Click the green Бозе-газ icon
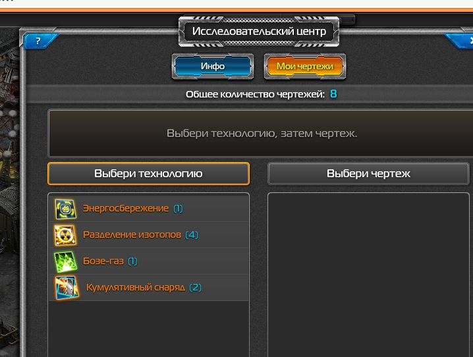The width and height of the screenshot is (473, 357). (x=65, y=261)
